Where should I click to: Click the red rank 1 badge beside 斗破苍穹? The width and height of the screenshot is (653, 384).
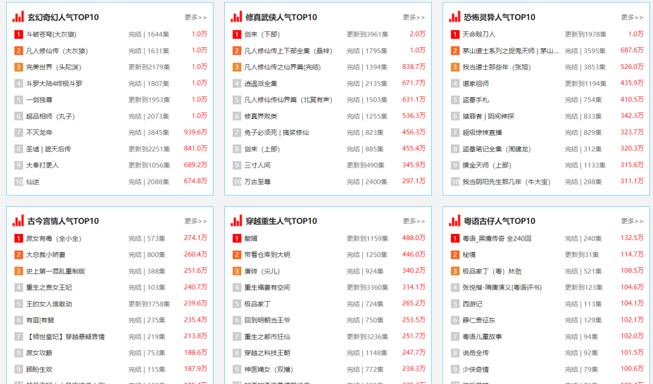[18, 34]
